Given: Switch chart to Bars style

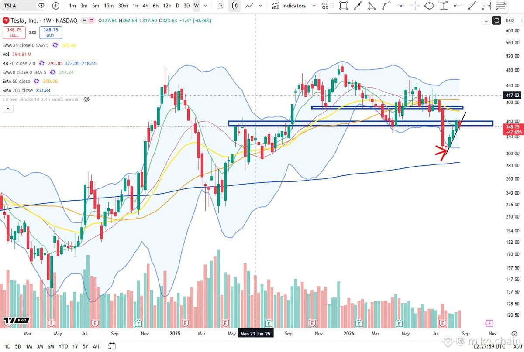Looking at the screenshot, I should (221, 6).
